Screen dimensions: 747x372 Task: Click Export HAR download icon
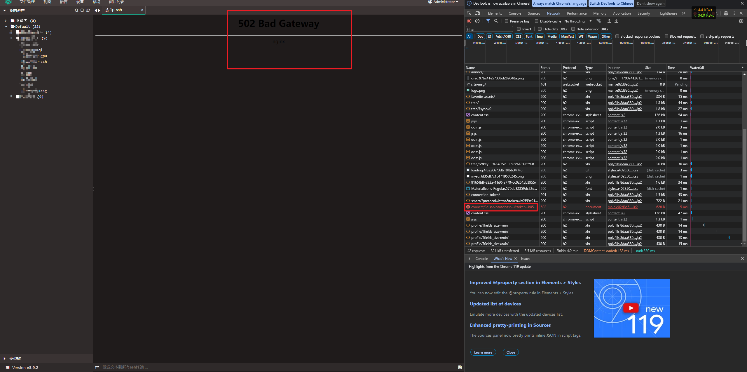[616, 21]
